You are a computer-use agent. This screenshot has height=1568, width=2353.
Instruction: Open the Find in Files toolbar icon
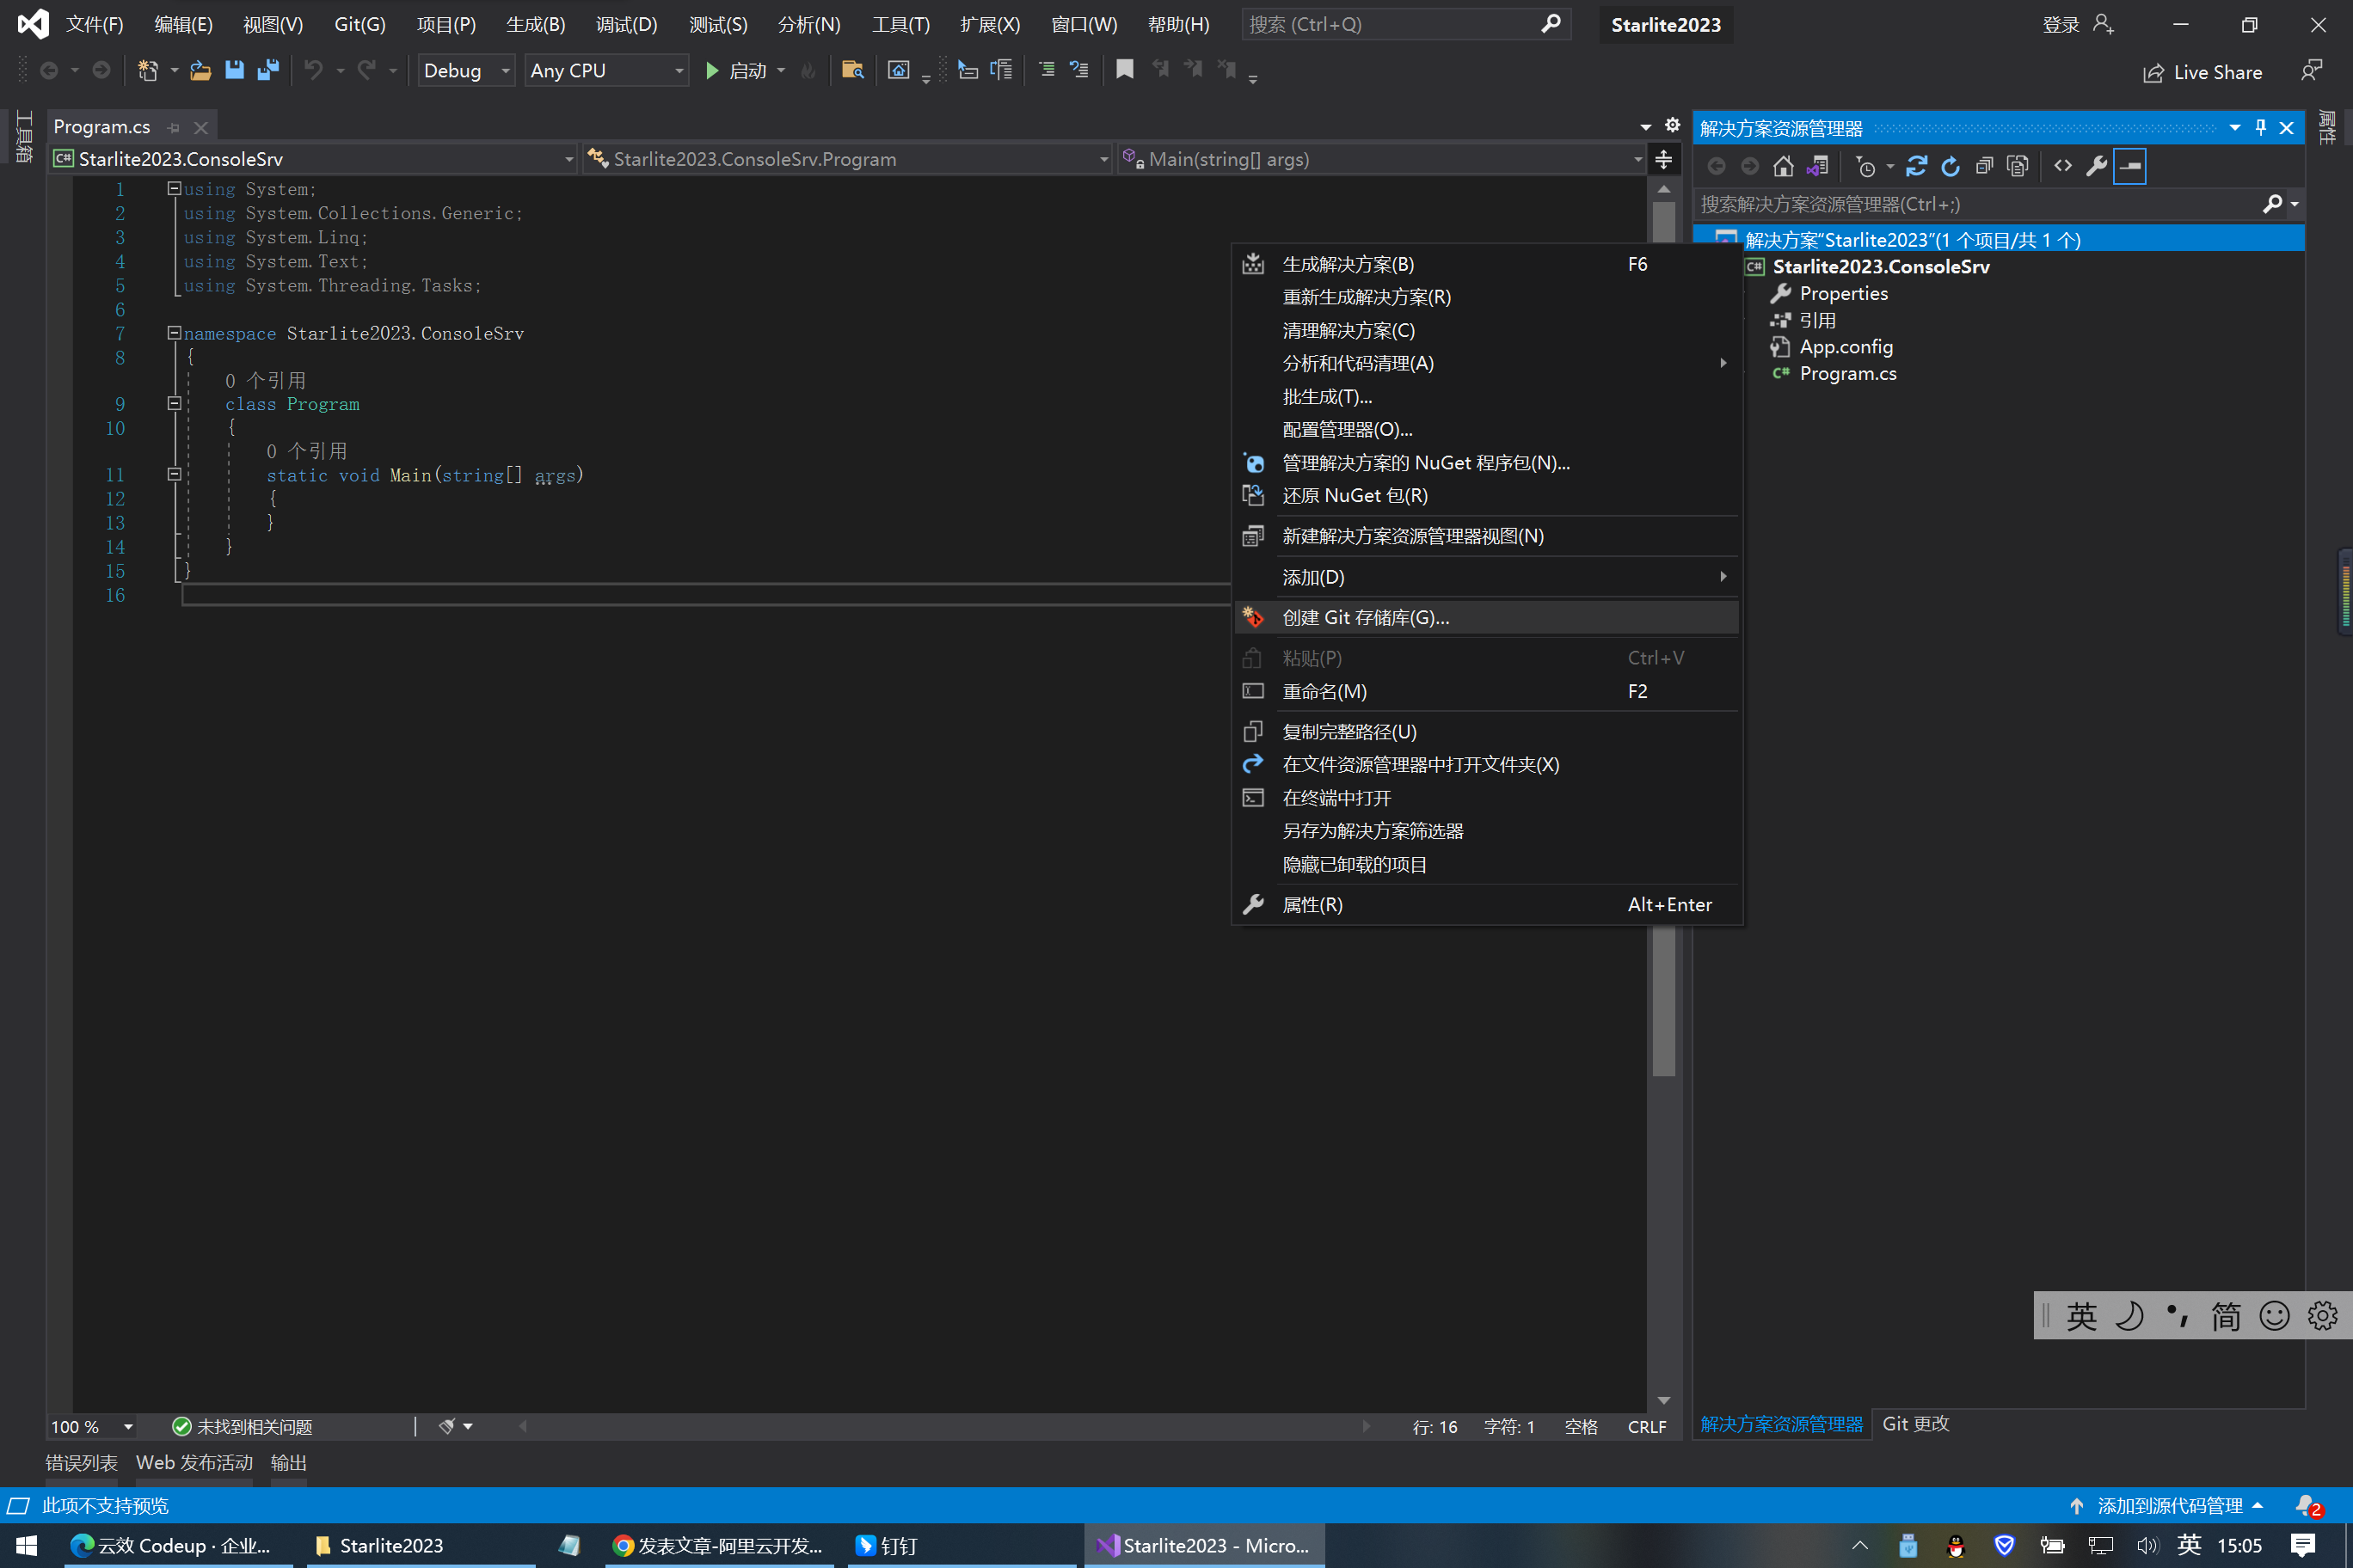click(x=852, y=70)
